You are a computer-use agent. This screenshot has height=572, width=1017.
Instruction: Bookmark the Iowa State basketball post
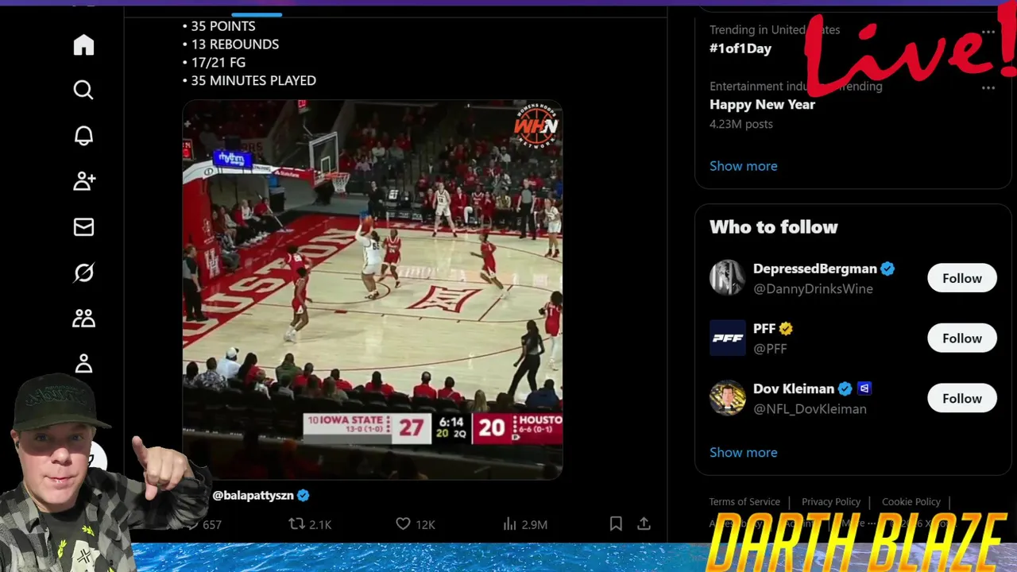click(x=616, y=524)
